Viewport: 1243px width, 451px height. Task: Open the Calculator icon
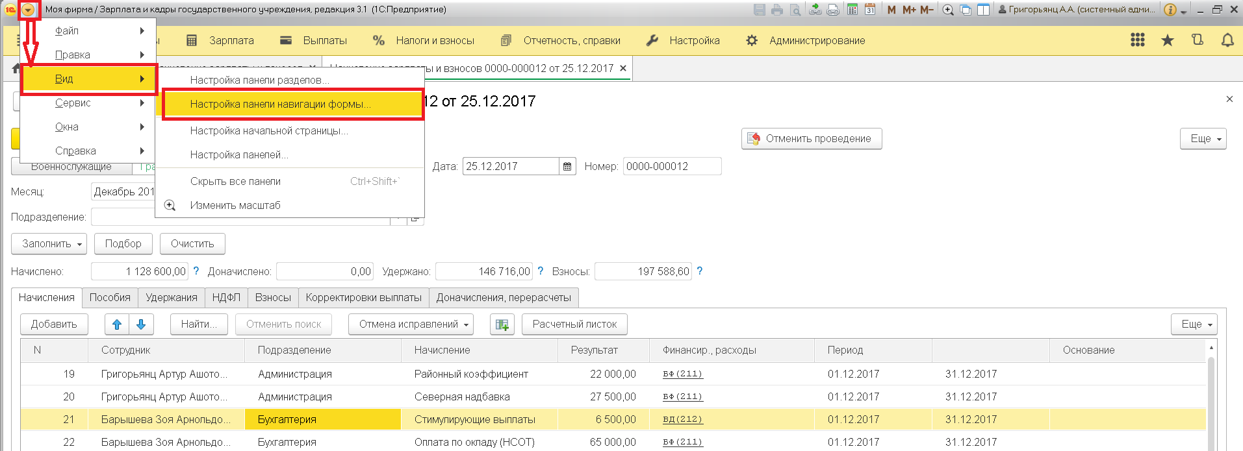point(852,10)
